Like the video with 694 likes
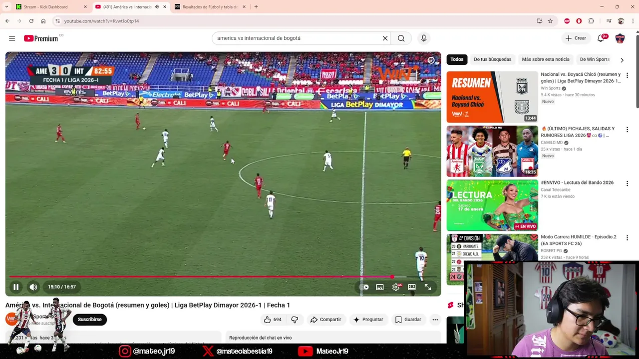The height and width of the screenshot is (359, 639). coord(272,320)
